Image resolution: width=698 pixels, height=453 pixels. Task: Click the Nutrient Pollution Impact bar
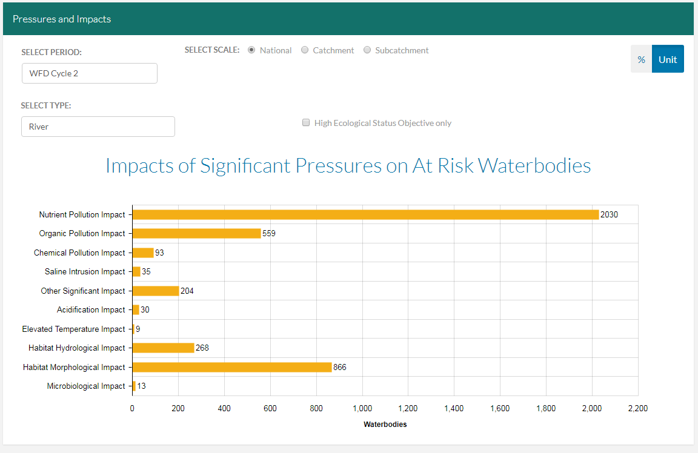click(364, 214)
